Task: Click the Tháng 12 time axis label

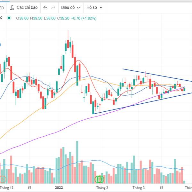Action: pos(7,188)
